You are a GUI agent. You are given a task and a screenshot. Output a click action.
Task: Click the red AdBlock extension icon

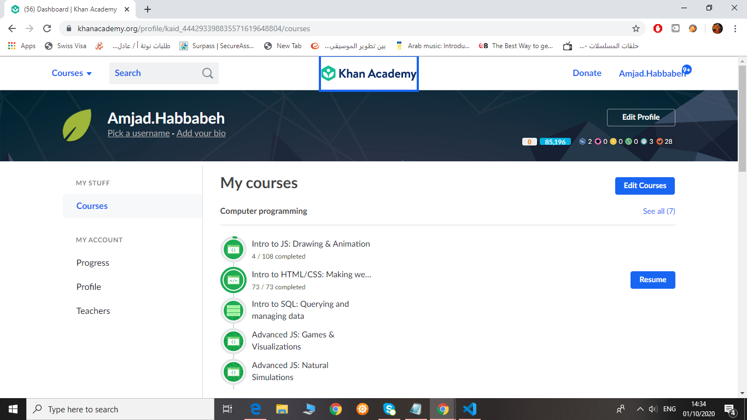(x=658, y=28)
